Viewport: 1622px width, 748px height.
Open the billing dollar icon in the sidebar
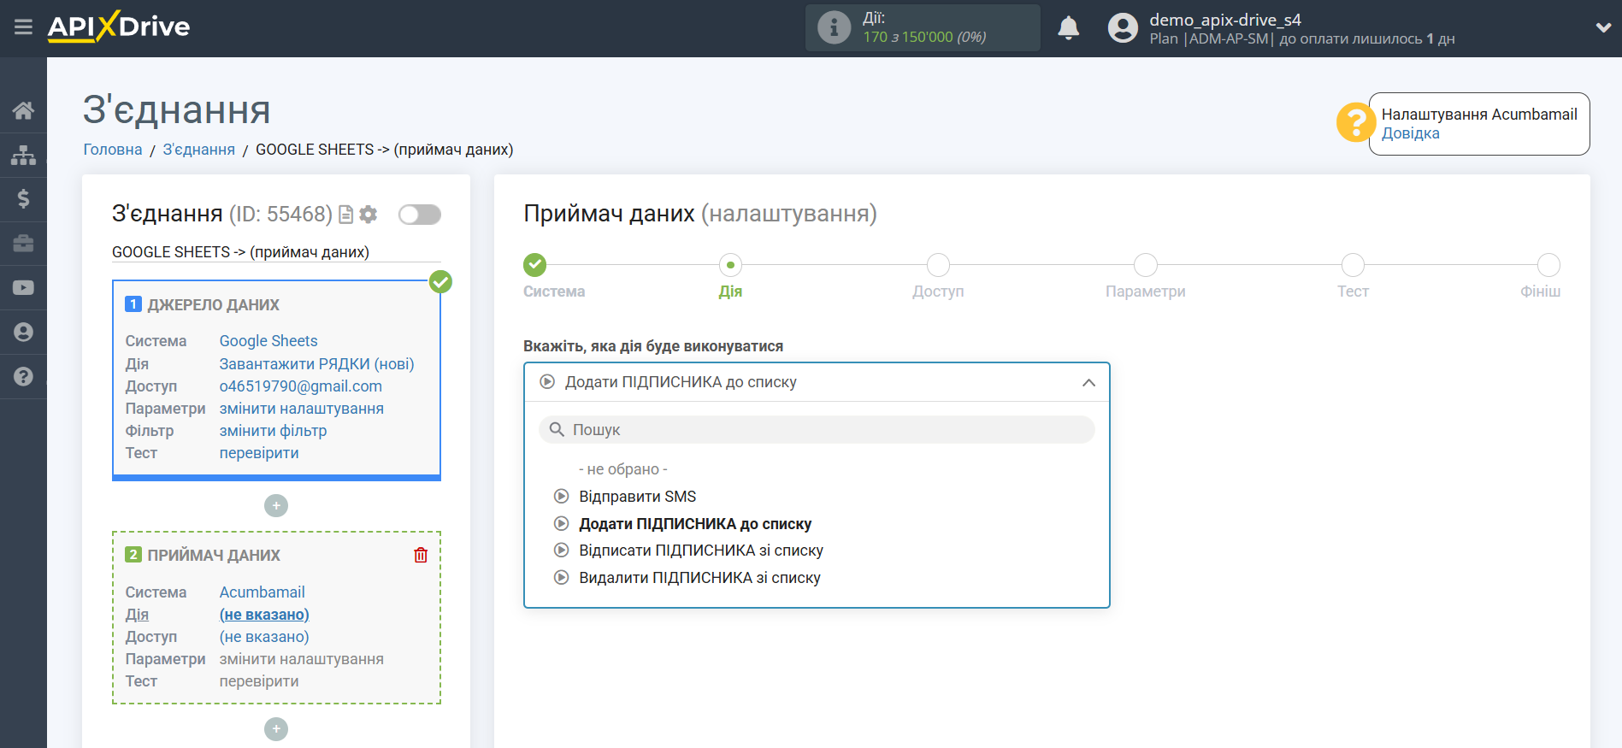[23, 199]
